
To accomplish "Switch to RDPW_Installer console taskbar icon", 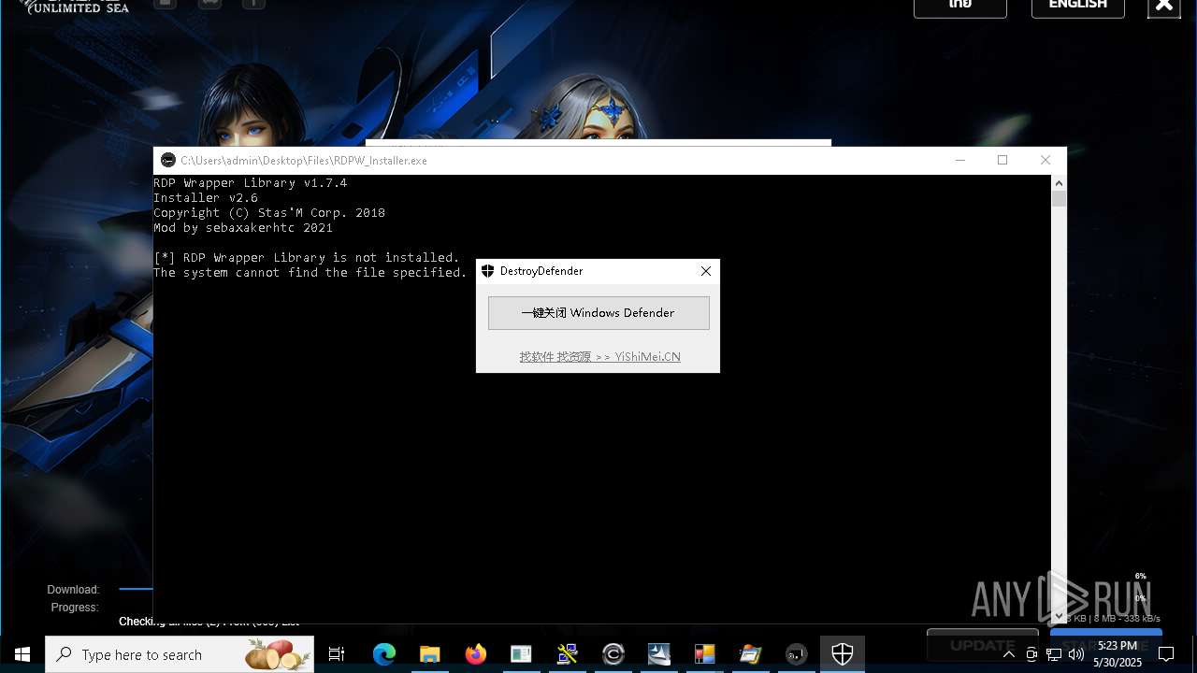I will [796, 654].
